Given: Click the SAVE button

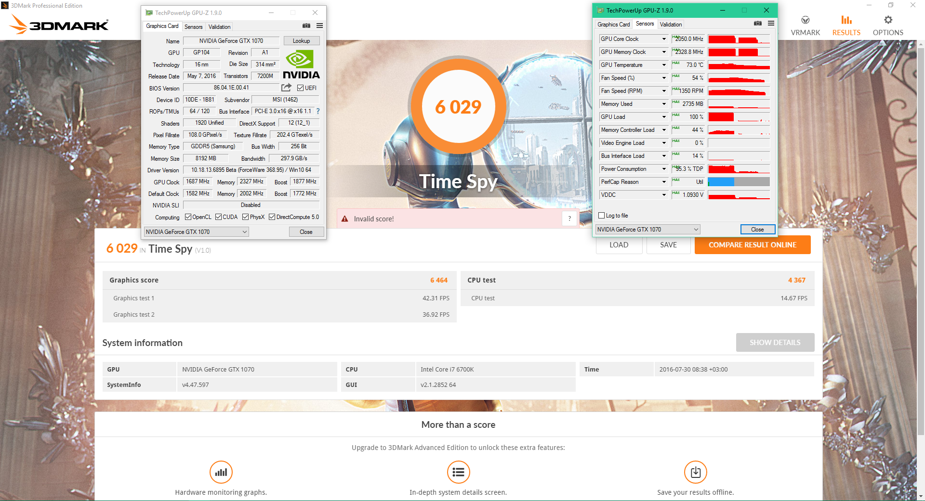Looking at the screenshot, I should click(x=668, y=245).
